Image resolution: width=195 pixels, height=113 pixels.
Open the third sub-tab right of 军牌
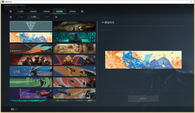[x=47, y=17]
